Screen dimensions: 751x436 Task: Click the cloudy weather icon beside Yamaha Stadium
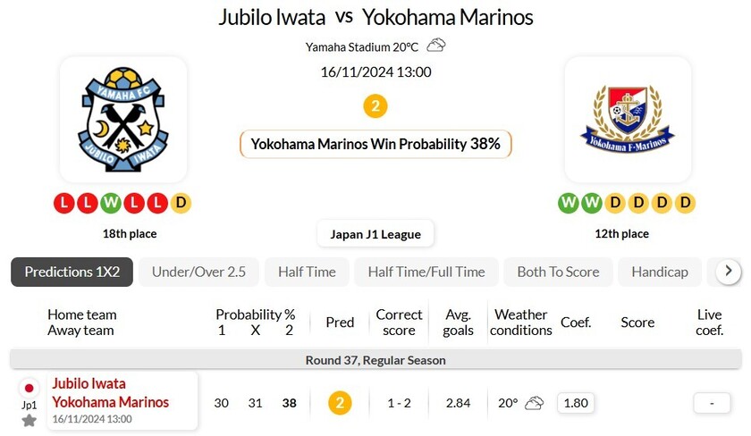coord(436,45)
